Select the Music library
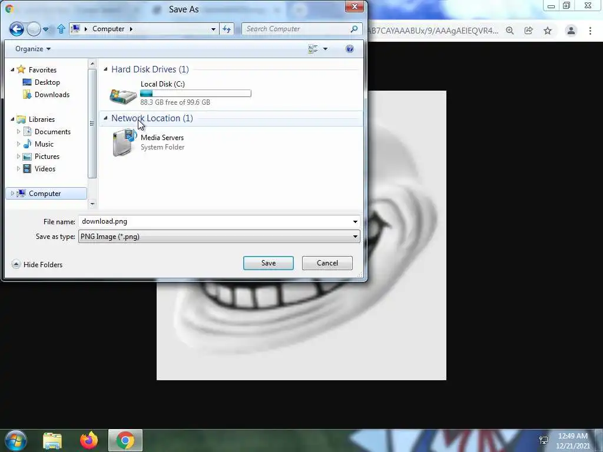The image size is (603, 452). tap(44, 144)
